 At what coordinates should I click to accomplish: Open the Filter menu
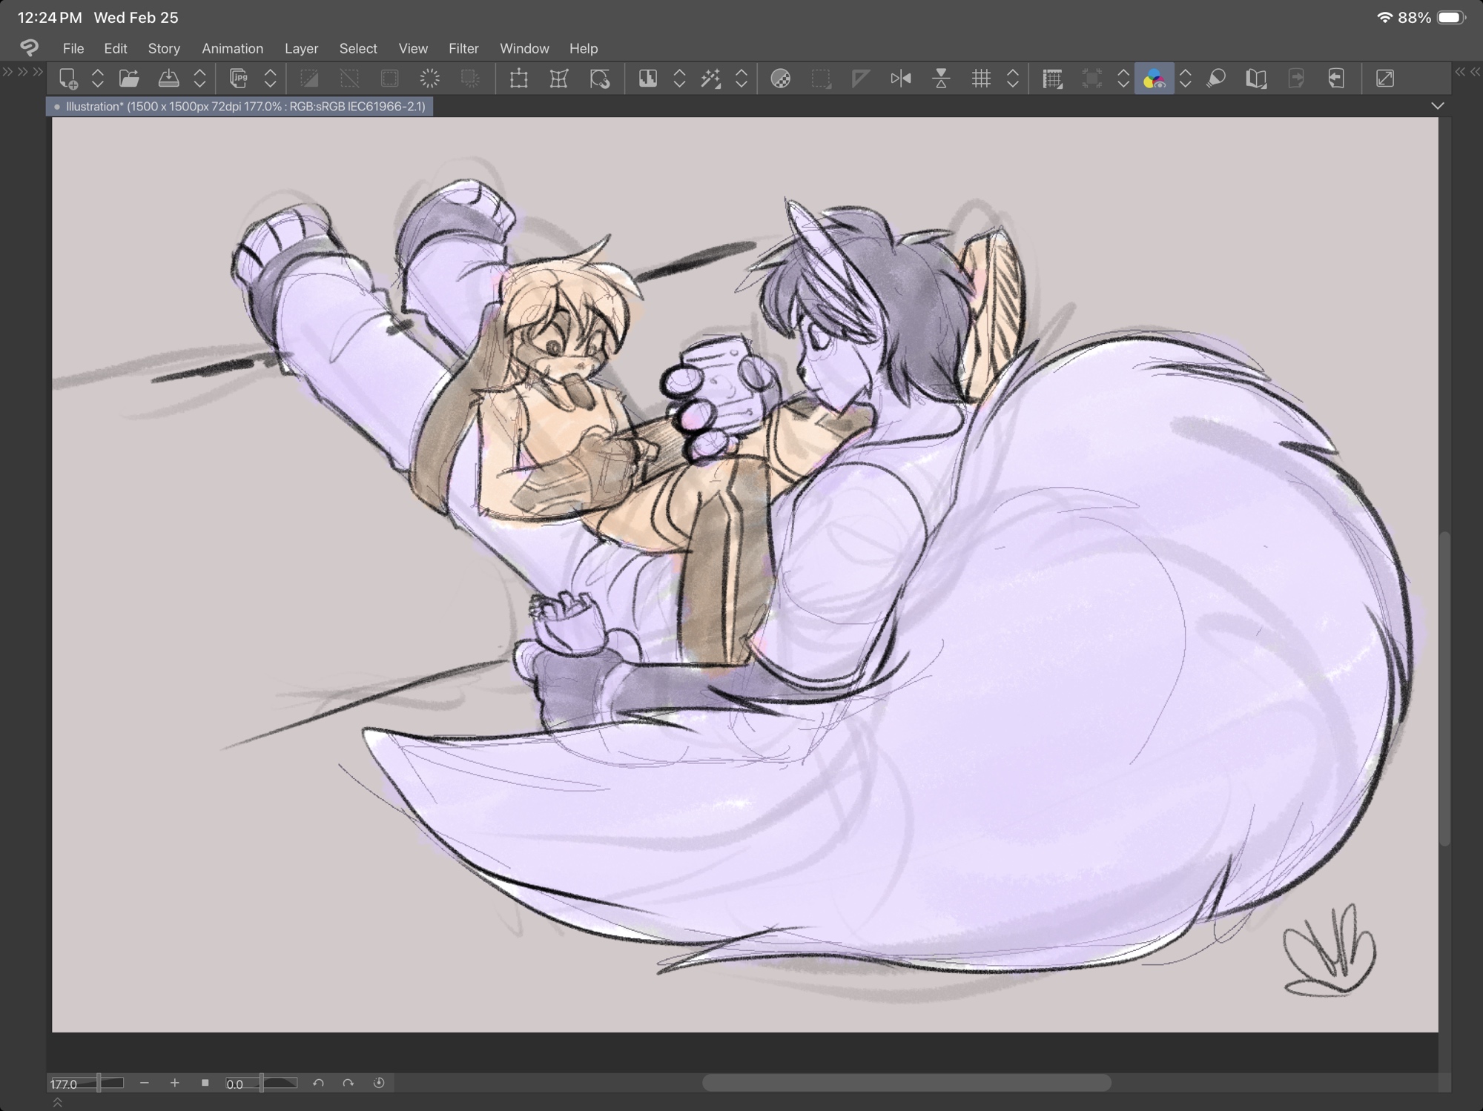click(463, 48)
